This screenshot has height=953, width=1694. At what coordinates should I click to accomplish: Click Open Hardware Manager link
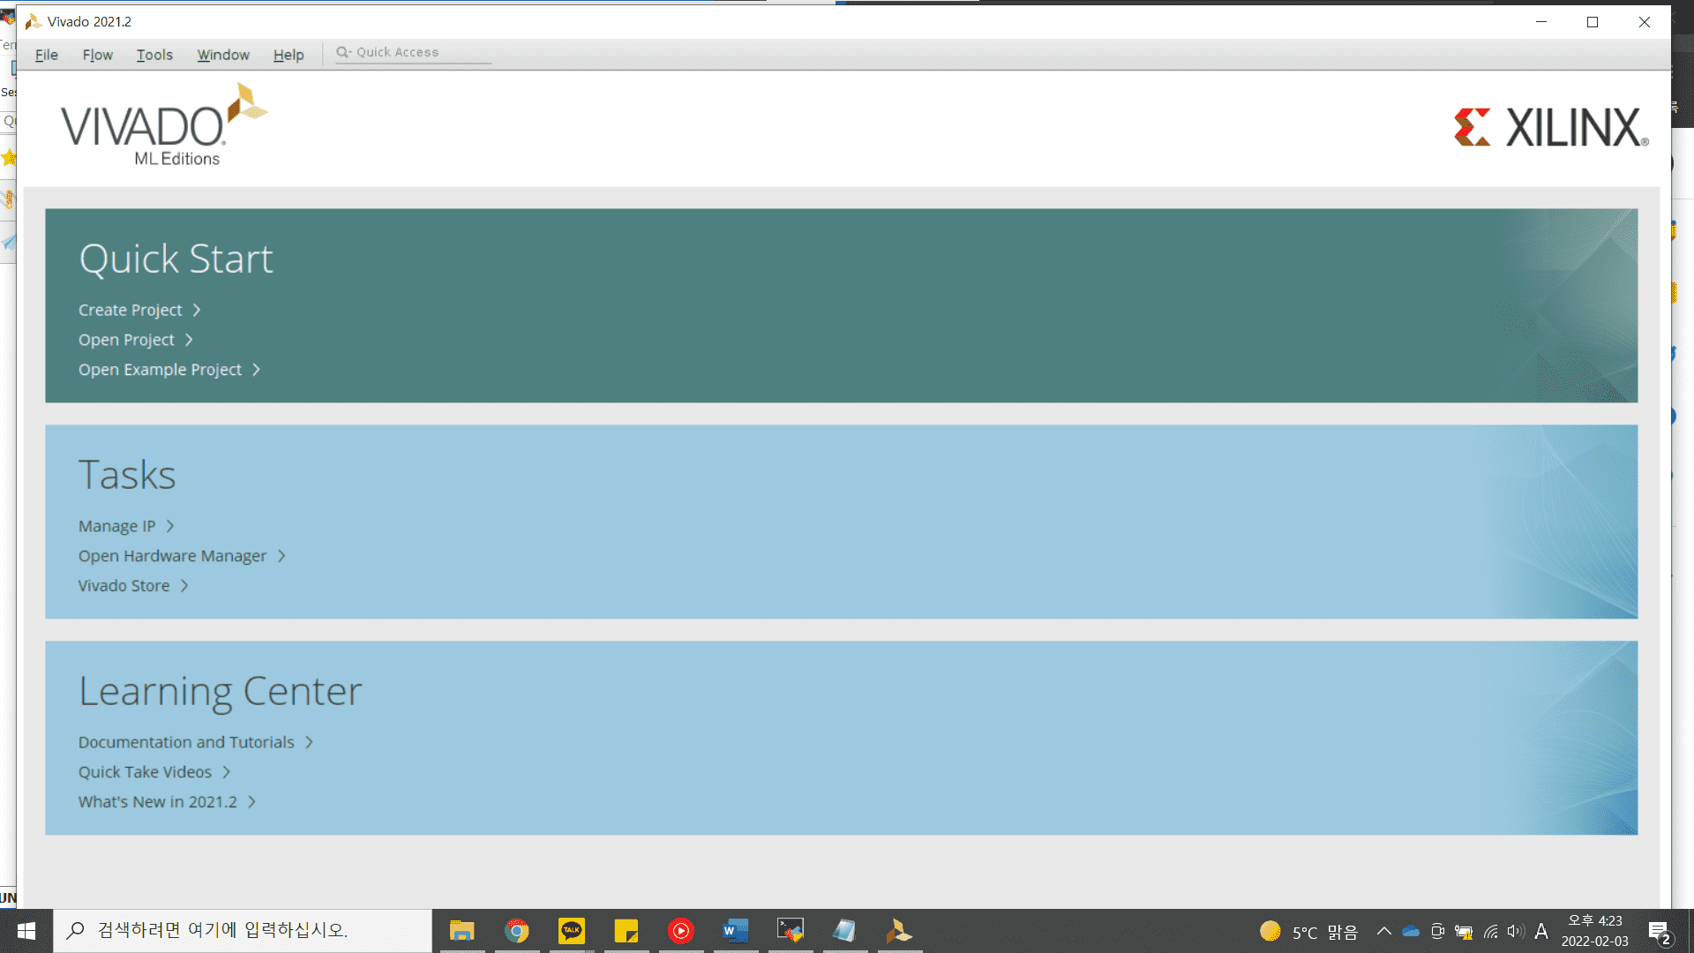point(172,556)
